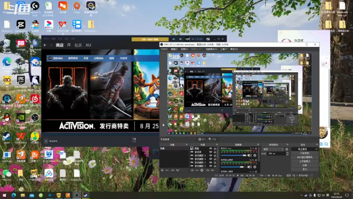The image size is (353, 199).
Task: Switch to Steam Library tab
Action: tap(69, 45)
